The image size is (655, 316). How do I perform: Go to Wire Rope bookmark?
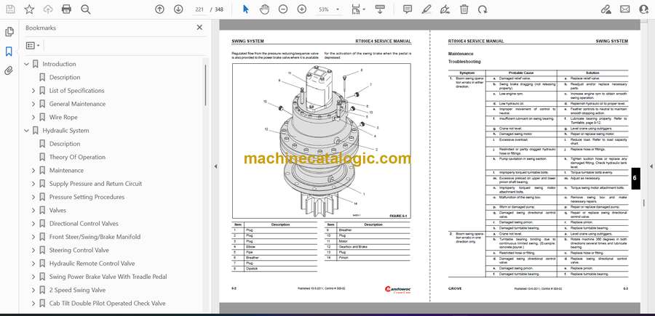[x=63, y=117]
